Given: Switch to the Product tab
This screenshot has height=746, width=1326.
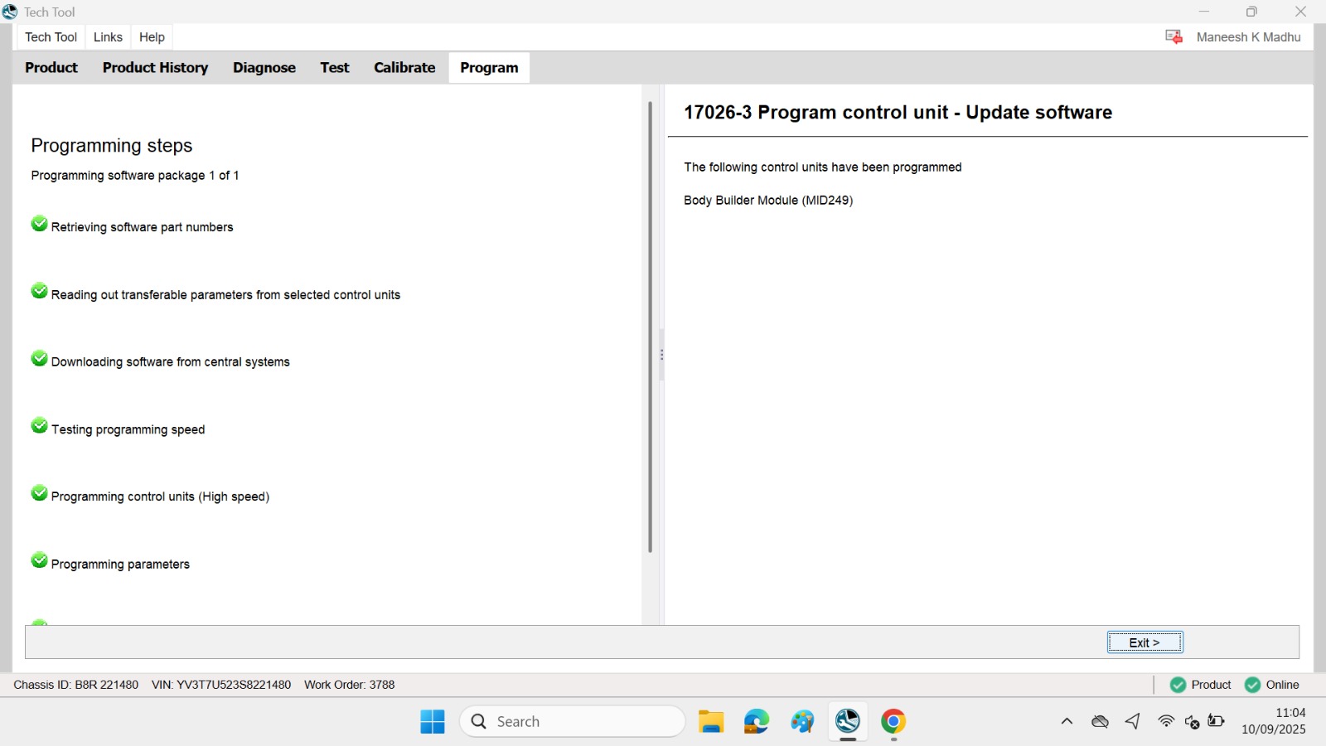Looking at the screenshot, I should (51, 68).
